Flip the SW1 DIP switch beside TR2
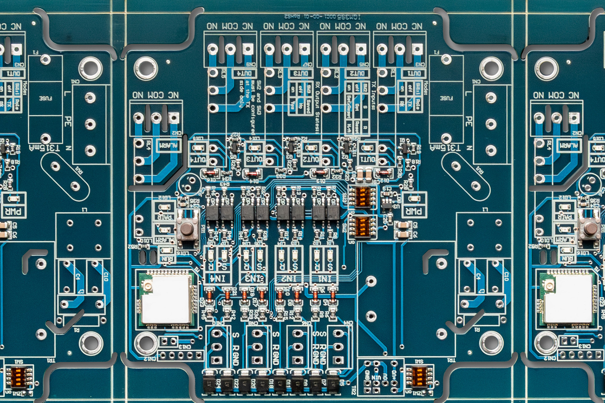This screenshot has width=605, height=403. [419, 377]
